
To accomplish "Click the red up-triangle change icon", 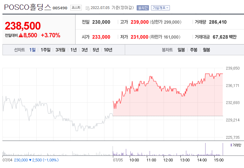I will (x=21, y=35).
